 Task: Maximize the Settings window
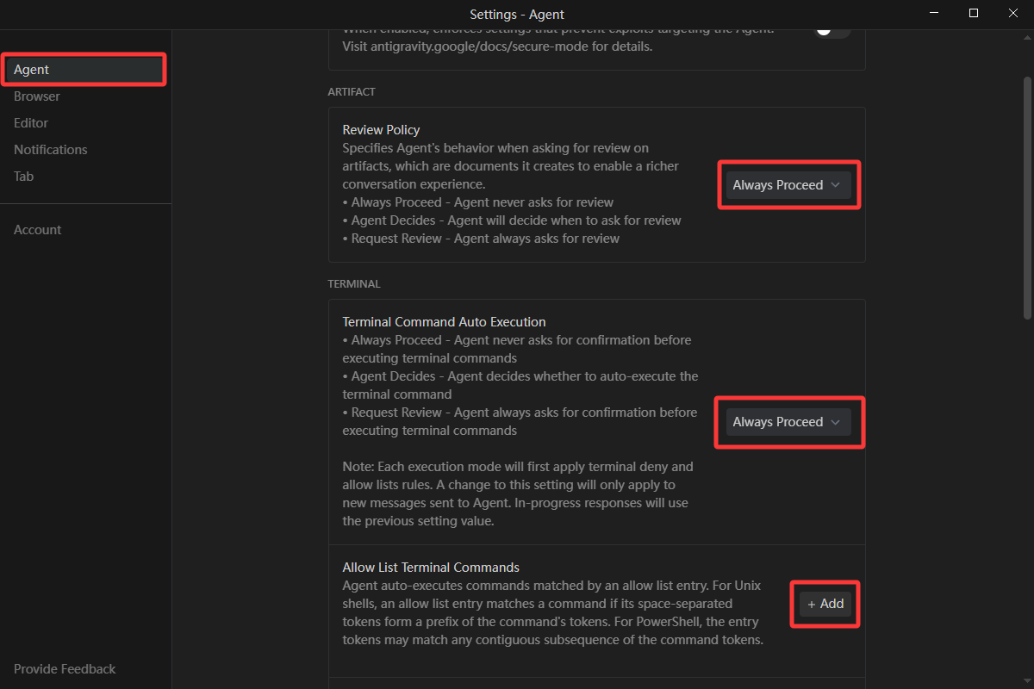[x=974, y=13]
